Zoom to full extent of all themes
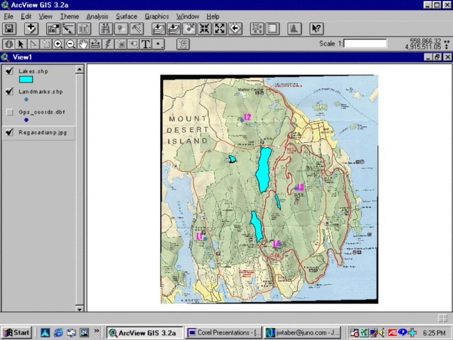Screen dimensions: 453x340 coord(159,29)
